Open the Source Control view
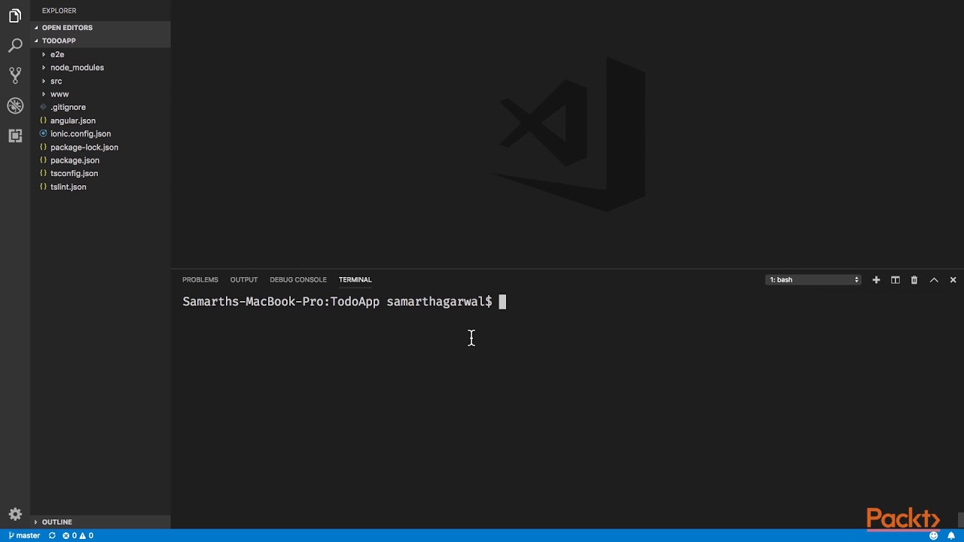Image resolution: width=964 pixels, height=542 pixels. [x=15, y=75]
